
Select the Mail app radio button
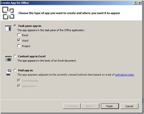(x=15, y=70)
